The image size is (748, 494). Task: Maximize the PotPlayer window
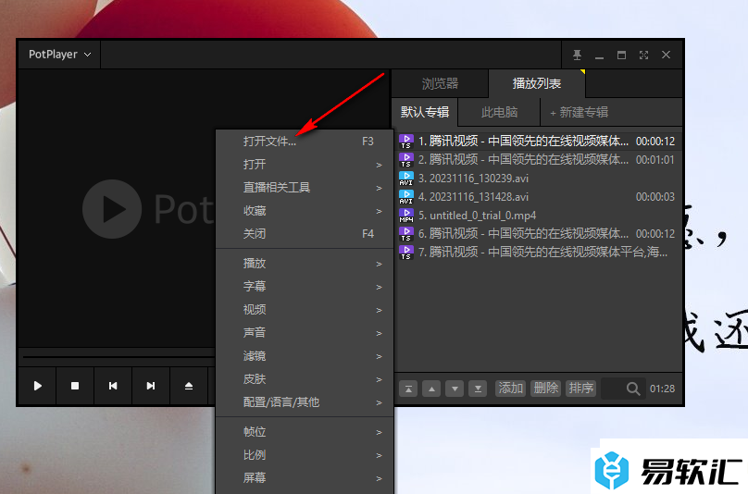point(621,56)
